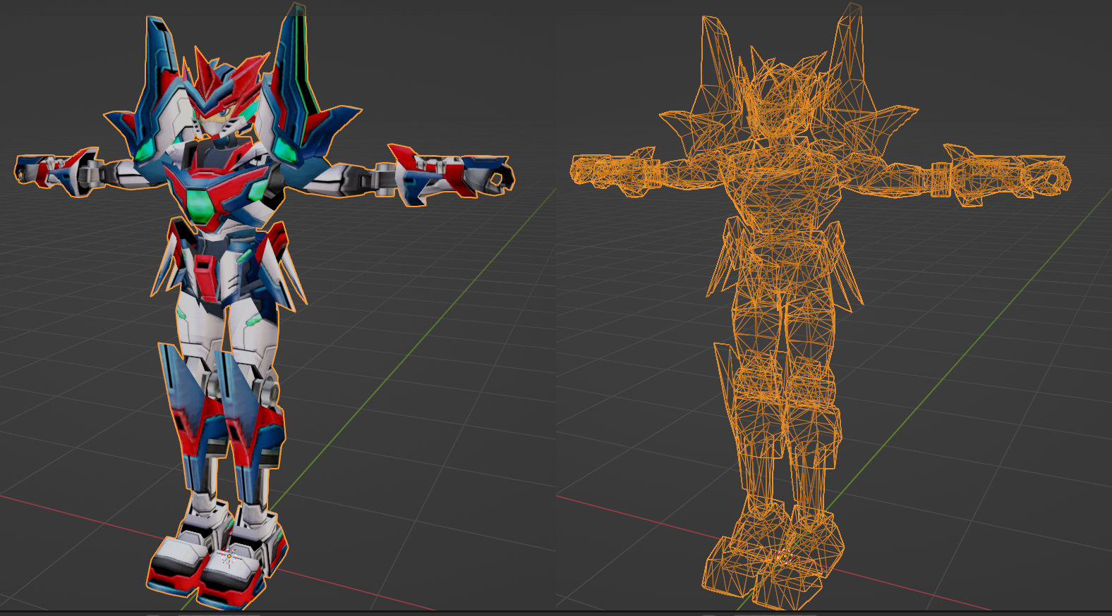
Task: Click the 3D cursor below the textured model's feet
Action: (x=229, y=556)
